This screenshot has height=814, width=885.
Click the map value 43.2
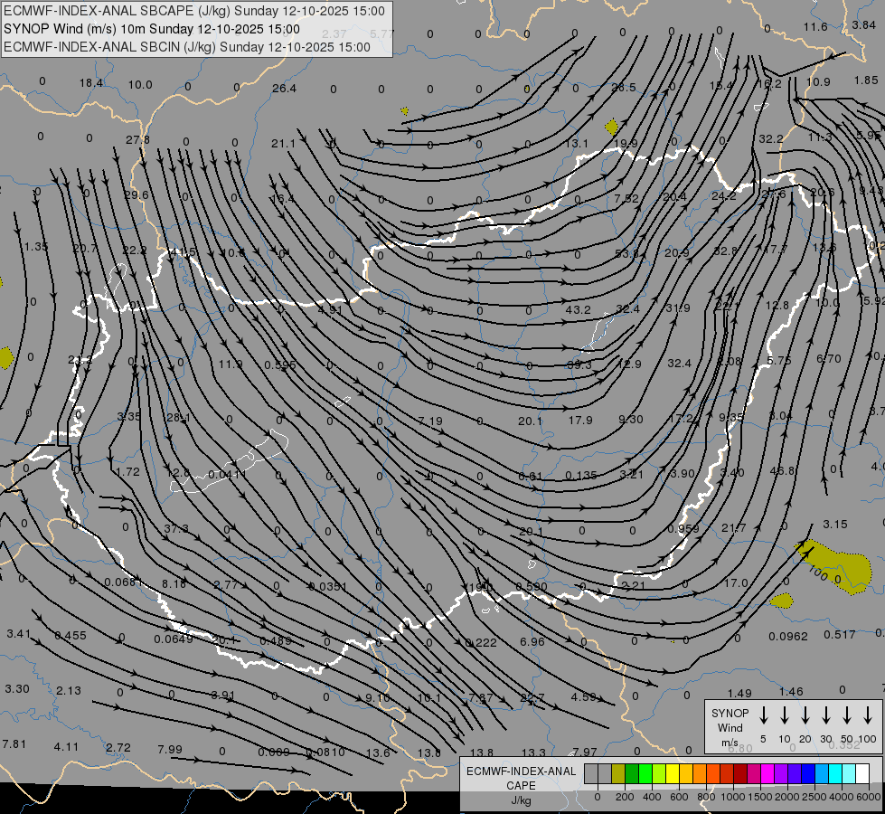(x=578, y=309)
